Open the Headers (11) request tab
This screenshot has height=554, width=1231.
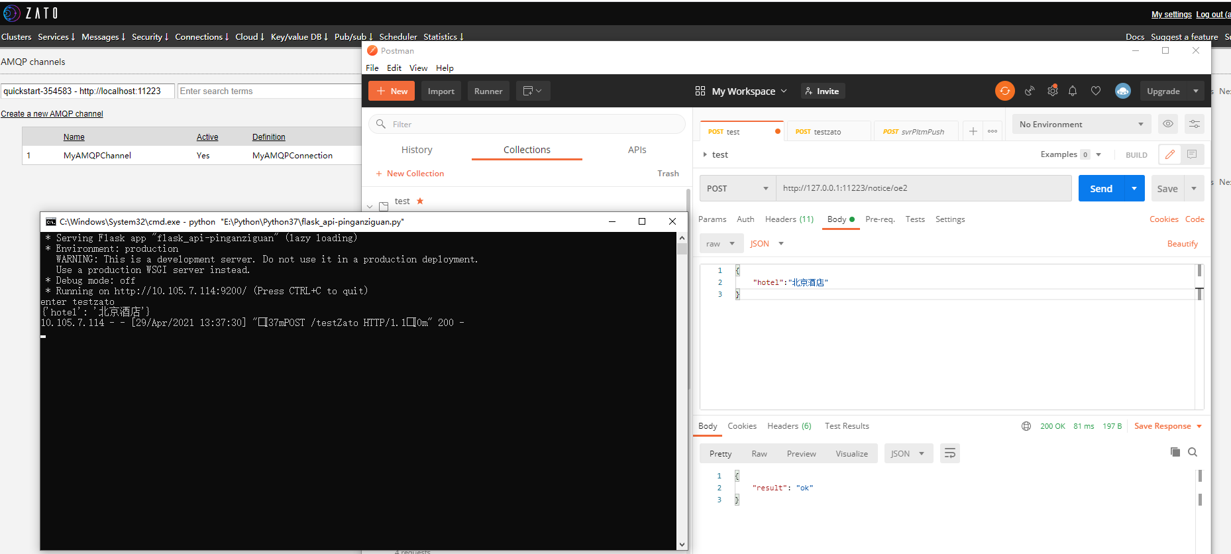coord(789,219)
